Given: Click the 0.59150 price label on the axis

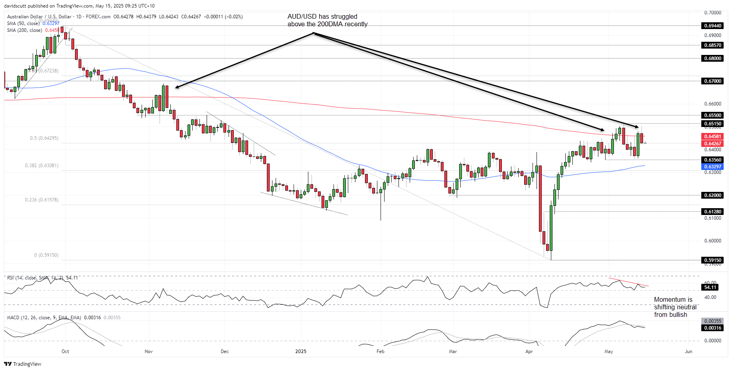Looking at the screenshot, I should 712,260.
